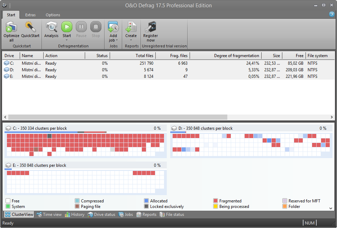
Task: Switch to the File status tab
Action: coord(172,215)
